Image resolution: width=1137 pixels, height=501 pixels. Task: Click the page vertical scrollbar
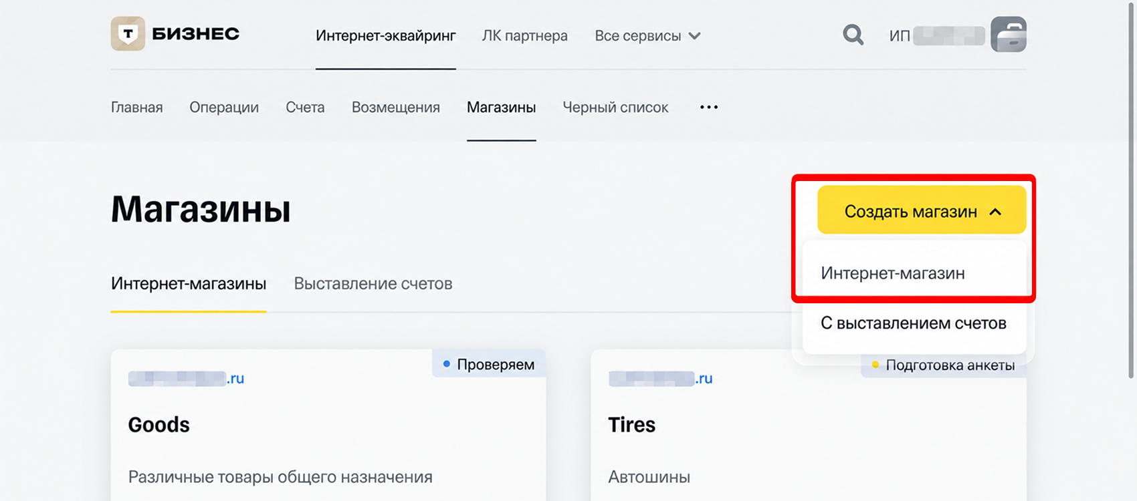coord(1132,190)
